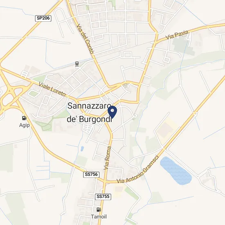
Task: Select the SP206 road shield
Action: 43,18
